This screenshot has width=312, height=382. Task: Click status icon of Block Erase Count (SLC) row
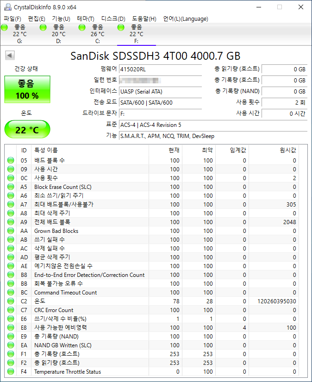tap(11, 187)
